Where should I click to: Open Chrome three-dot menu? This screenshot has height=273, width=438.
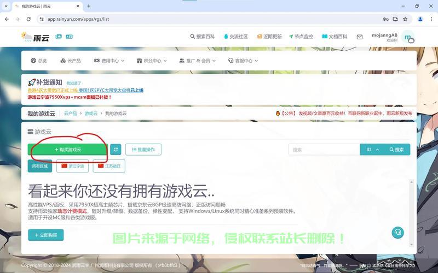coord(431,19)
